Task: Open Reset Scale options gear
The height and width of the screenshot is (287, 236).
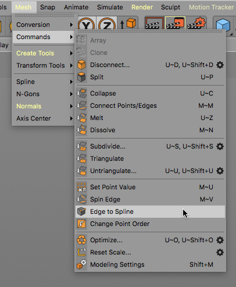Action: coord(220,252)
